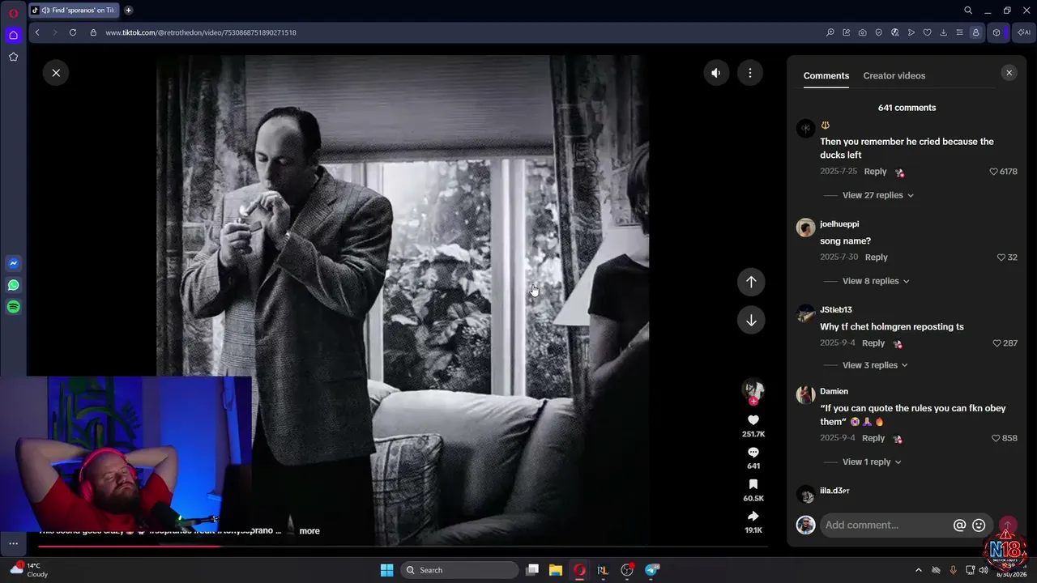Open Telegram from the taskbar
Image resolution: width=1037 pixels, height=583 pixels.
pyautogui.click(x=652, y=570)
